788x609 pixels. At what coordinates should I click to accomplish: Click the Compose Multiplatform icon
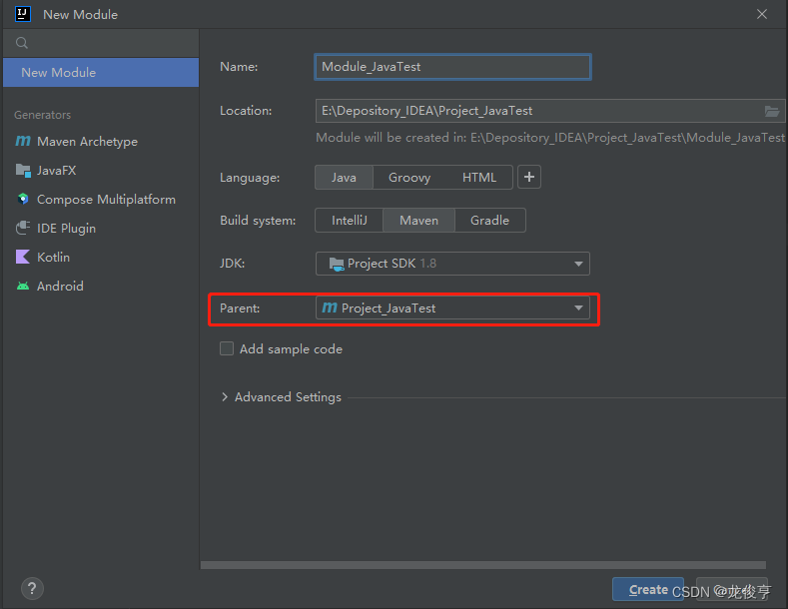[x=23, y=200]
